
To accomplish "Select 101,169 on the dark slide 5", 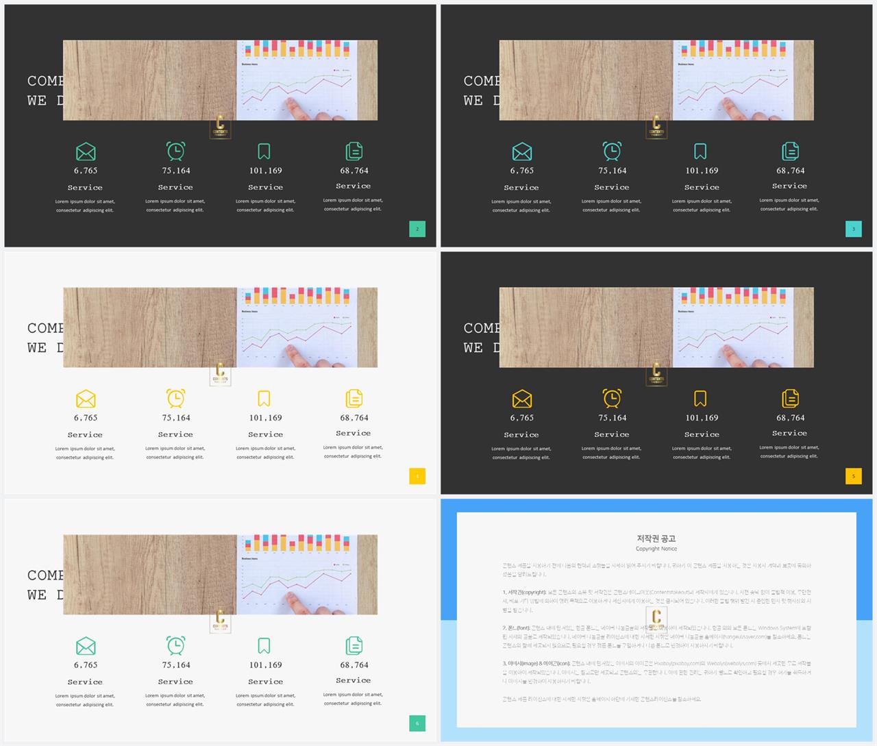I will [702, 418].
